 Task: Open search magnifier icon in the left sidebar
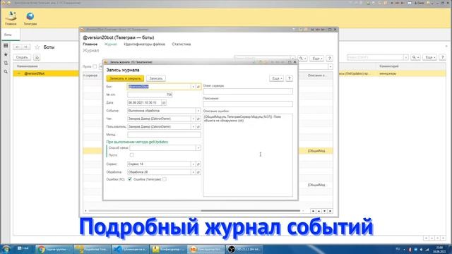click(x=6, y=71)
